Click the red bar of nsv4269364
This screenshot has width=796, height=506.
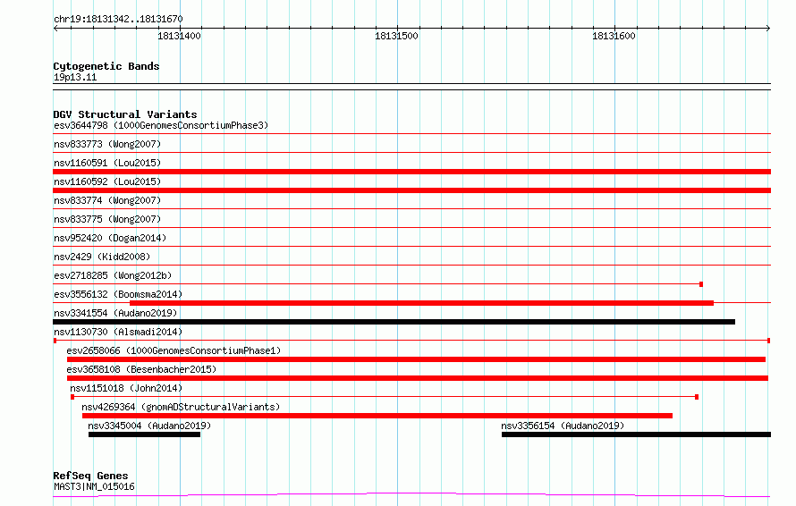377,416
